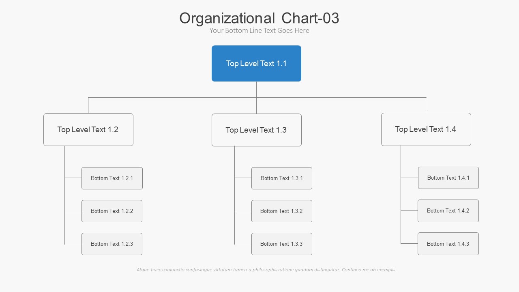
Task: Pick the Bottom Text 1.3.3 box
Action: [282, 244]
